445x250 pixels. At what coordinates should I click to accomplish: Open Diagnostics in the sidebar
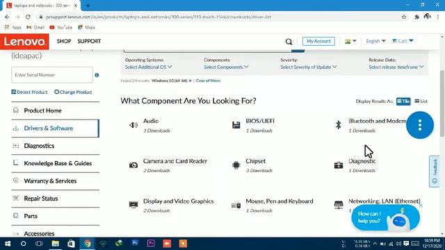56,146
